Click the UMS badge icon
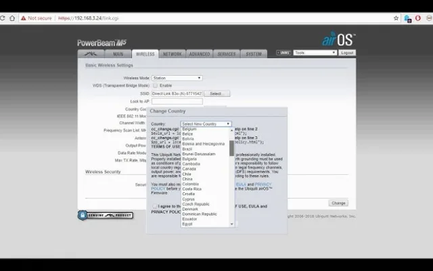Image resolution: width=433 pixels, height=271 pixels. click(283, 53)
